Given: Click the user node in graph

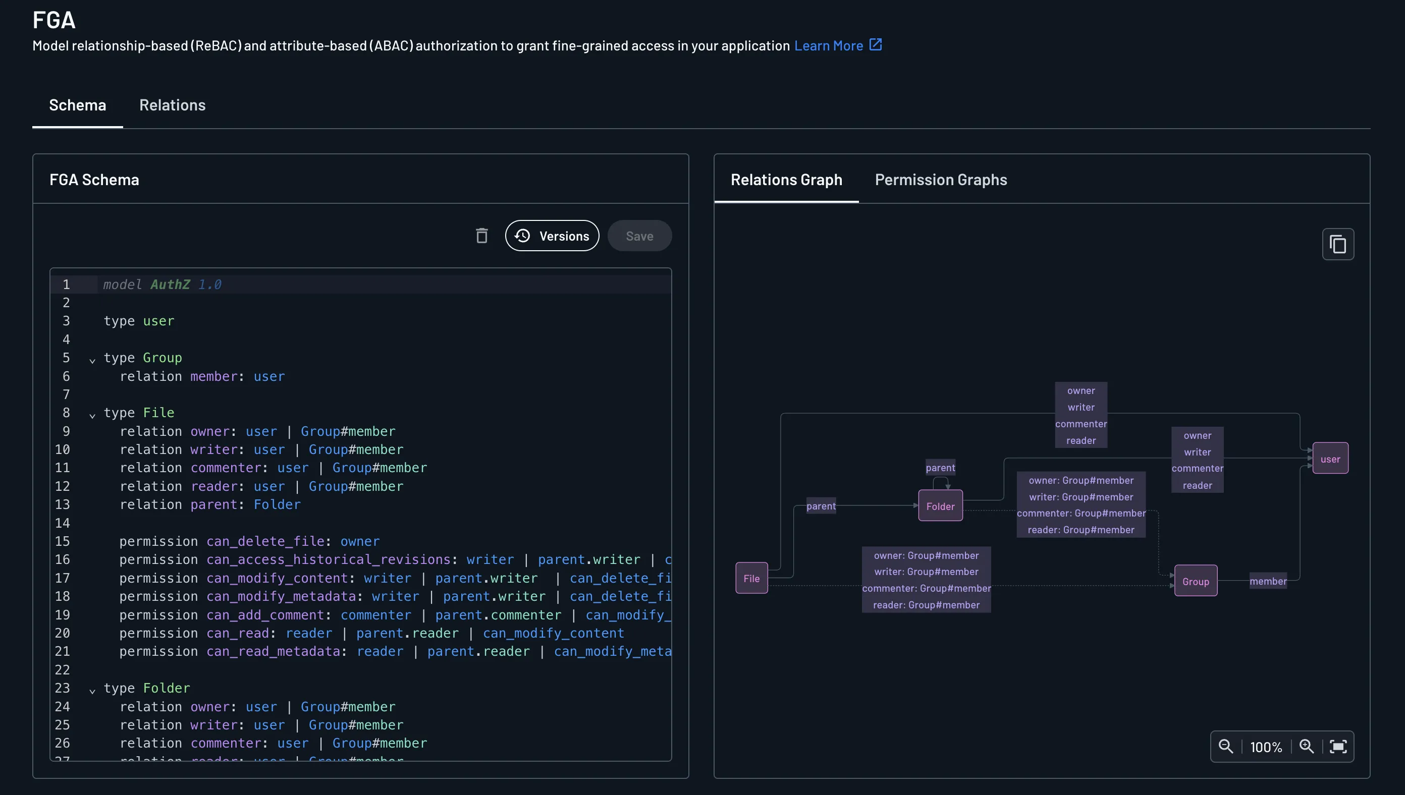Looking at the screenshot, I should 1330,459.
